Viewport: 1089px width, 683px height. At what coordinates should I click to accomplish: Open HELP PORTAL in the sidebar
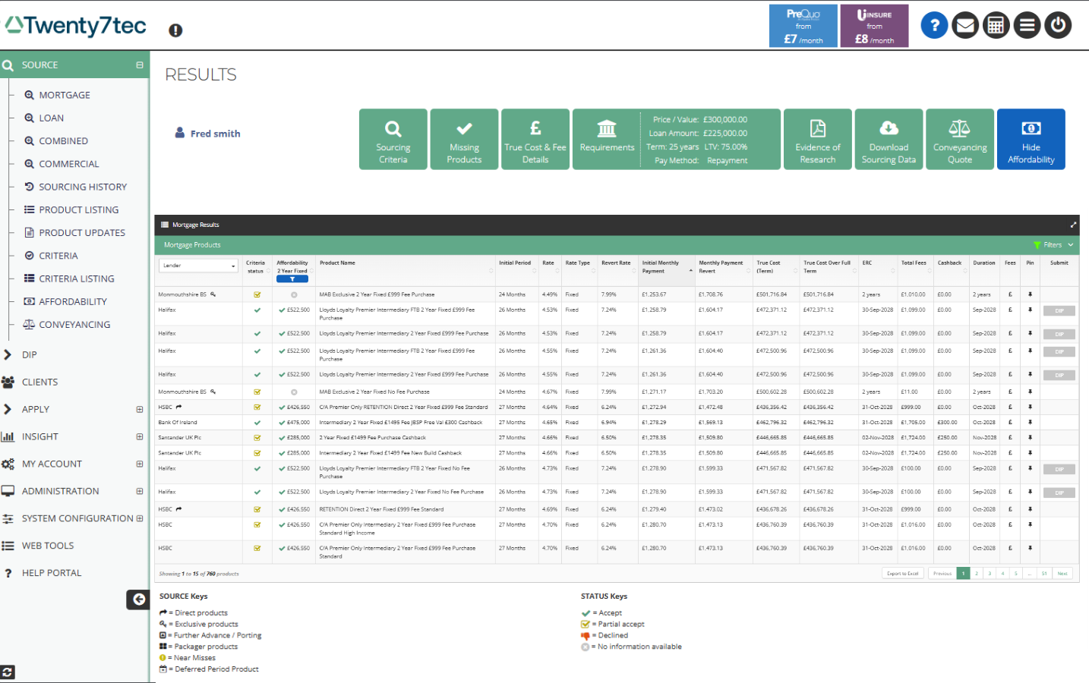[x=52, y=573]
